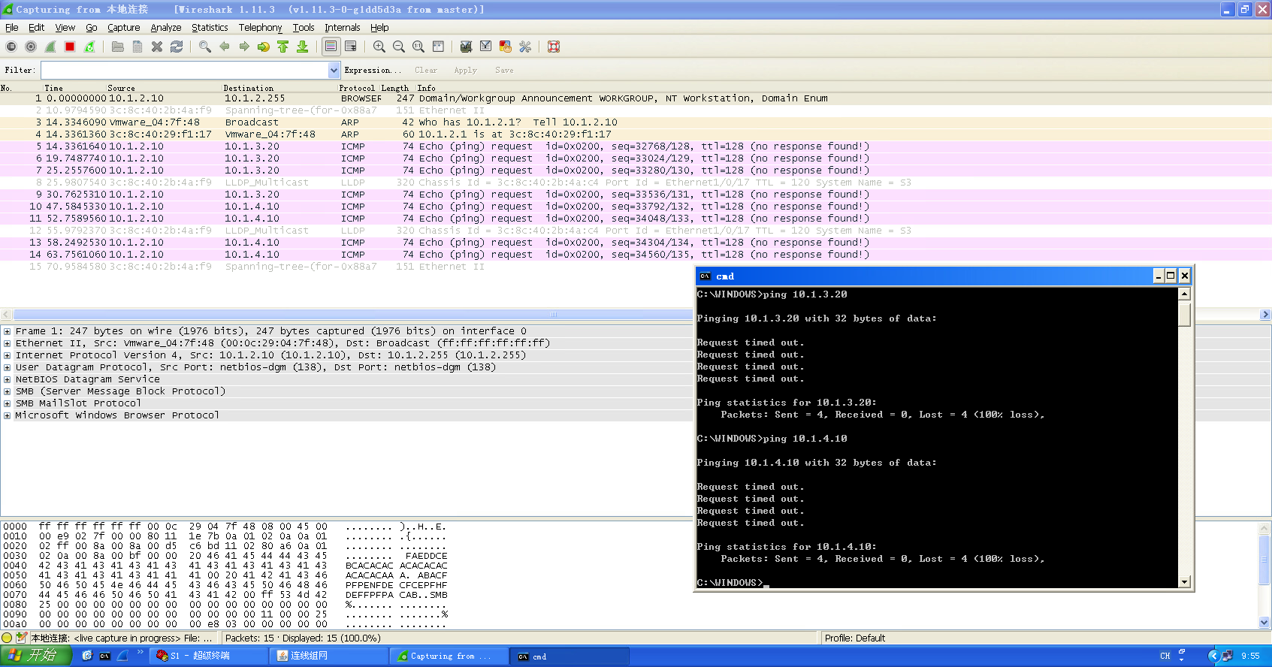The width and height of the screenshot is (1272, 667).
Task: Sort the packet list by Source column
Action: [x=121, y=88]
